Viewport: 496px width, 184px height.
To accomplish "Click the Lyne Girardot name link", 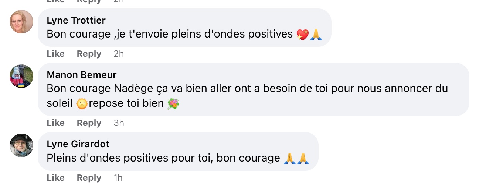I will pos(78,144).
